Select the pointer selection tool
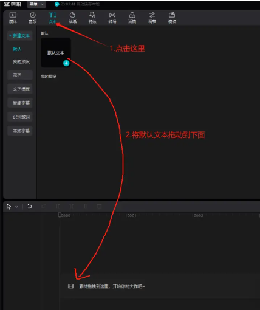260x310 pixels. (x=9, y=207)
